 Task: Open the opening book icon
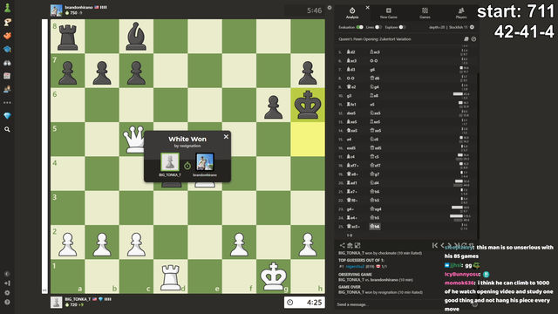click(466, 39)
